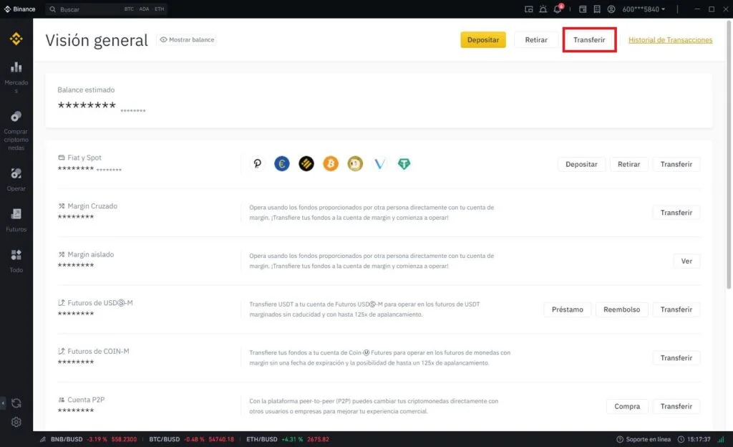Go to Futuros in the sidebar
The height and width of the screenshot is (447, 733).
(x=16, y=220)
